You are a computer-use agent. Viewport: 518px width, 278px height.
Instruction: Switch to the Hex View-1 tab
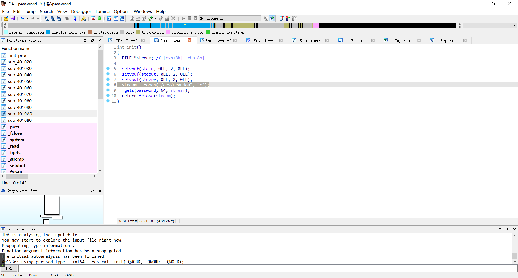pyautogui.click(x=264, y=41)
